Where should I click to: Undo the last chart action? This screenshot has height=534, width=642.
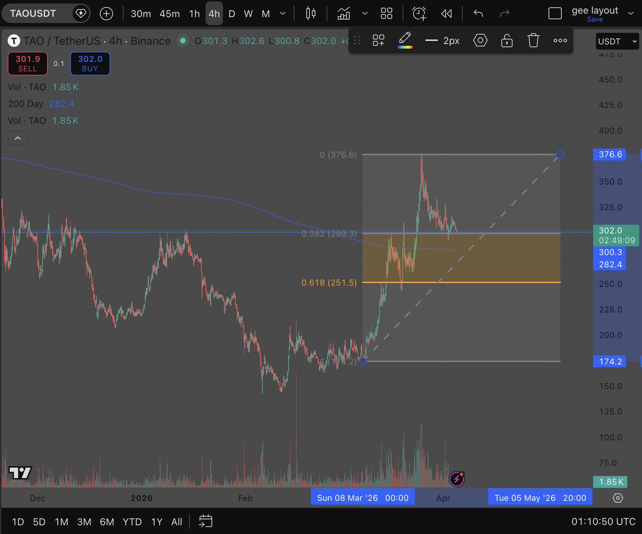[x=479, y=14]
